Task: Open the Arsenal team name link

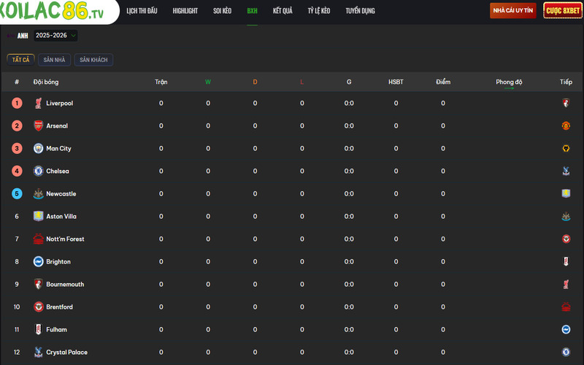Action: click(x=57, y=126)
